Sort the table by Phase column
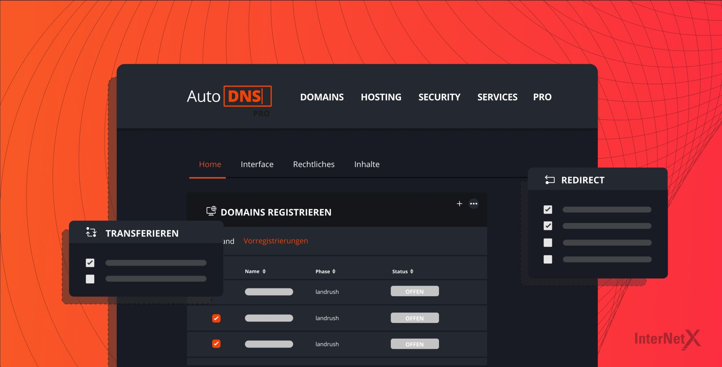Viewport: 722px width, 367px height. [326, 271]
